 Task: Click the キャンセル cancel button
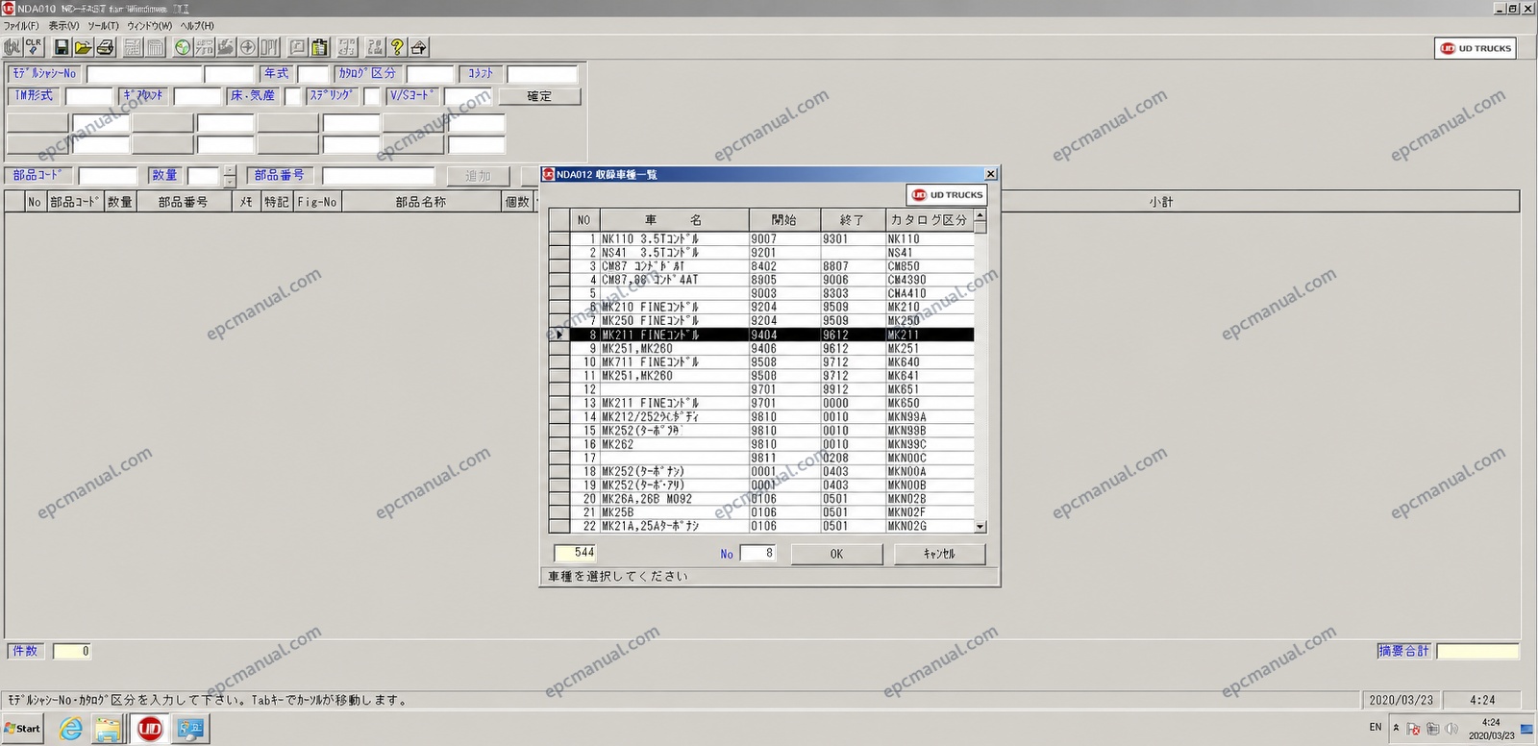pos(939,554)
